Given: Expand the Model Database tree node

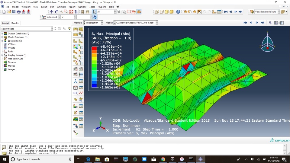Looking at the screenshot, I should (2, 37).
